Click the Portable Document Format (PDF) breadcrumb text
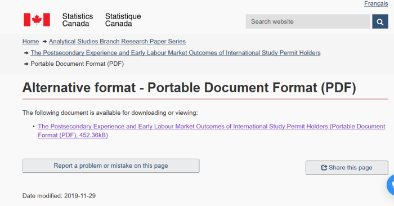The image size is (394, 206). 77,64
